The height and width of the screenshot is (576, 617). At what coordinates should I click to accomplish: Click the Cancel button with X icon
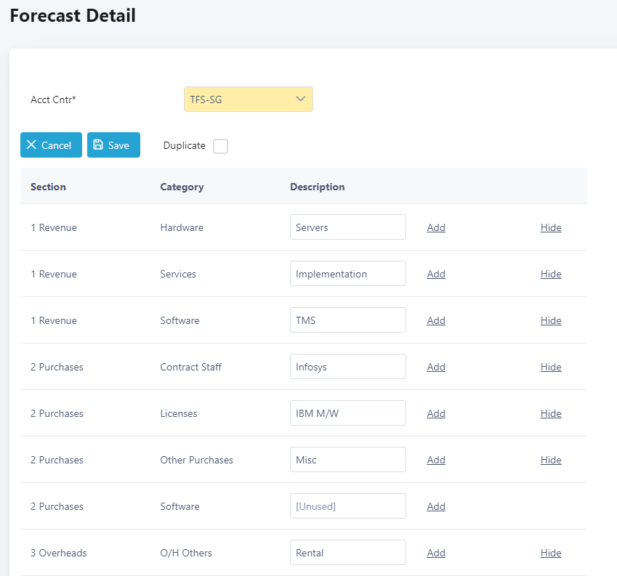(51, 145)
